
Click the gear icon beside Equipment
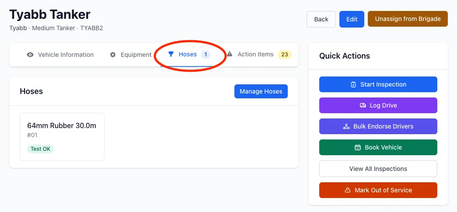click(x=113, y=55)
